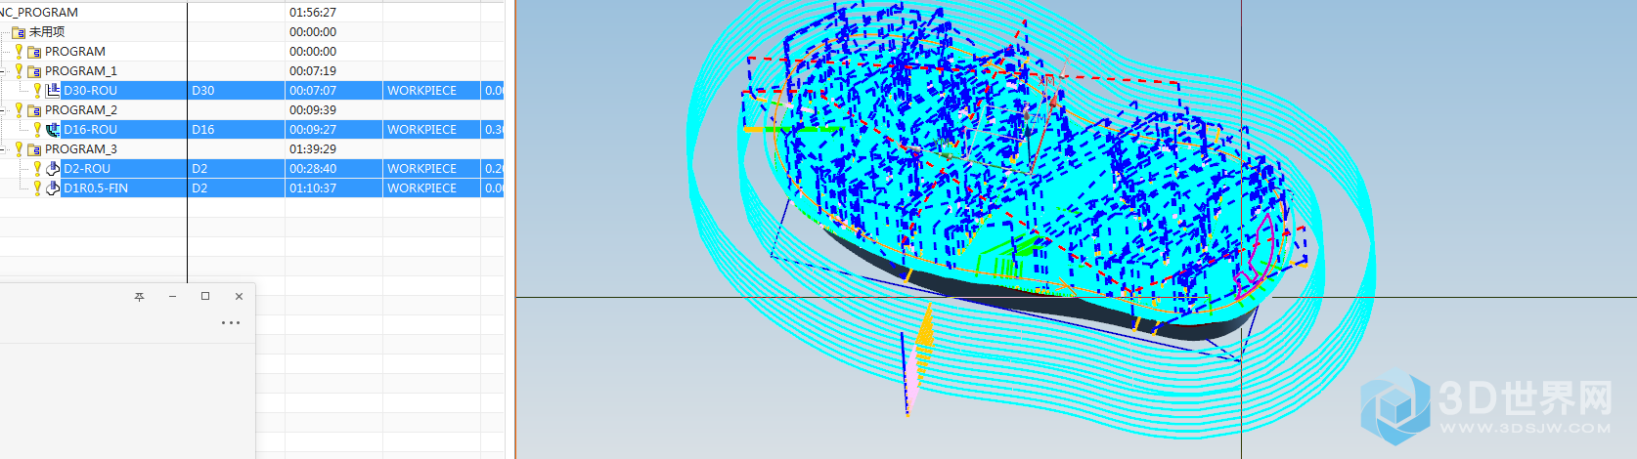The height and width of the screenshot is (459, 1637).
Task: Select the D1R0.5-FIN operation
Action: coord(96,188)
